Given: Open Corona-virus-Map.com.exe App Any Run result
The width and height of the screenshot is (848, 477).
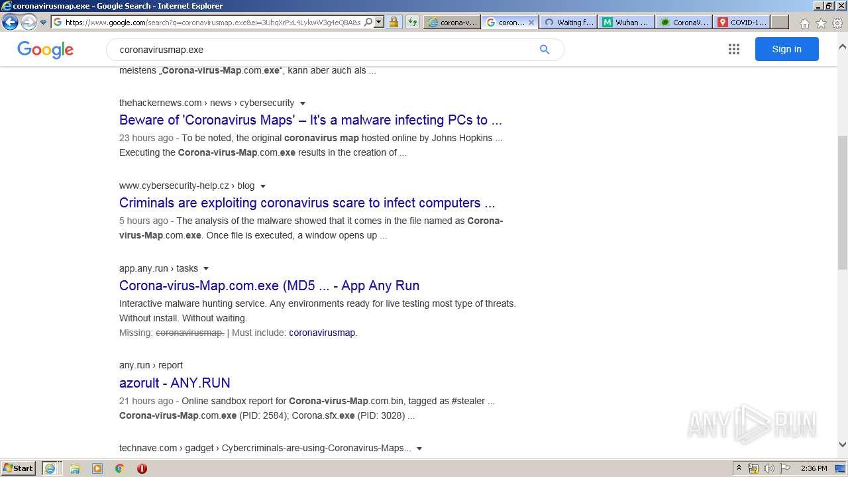Looking at the screenshot, I should tap(269, 286).
